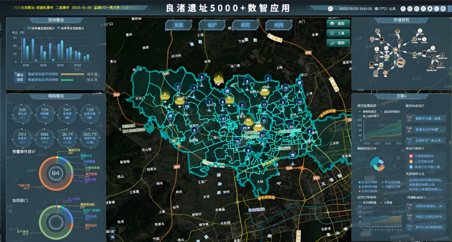The height and width of the screenshot is (242, 452).
Task: Click the hexagon map marker labeled 17
Action: coord(178,88)
